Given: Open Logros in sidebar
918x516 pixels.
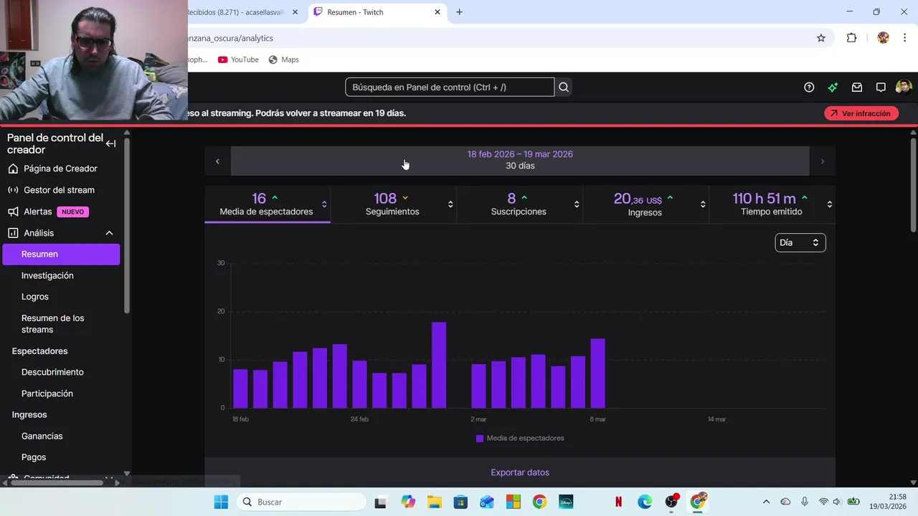Looking at the screenshot, I should click(35, 297).
